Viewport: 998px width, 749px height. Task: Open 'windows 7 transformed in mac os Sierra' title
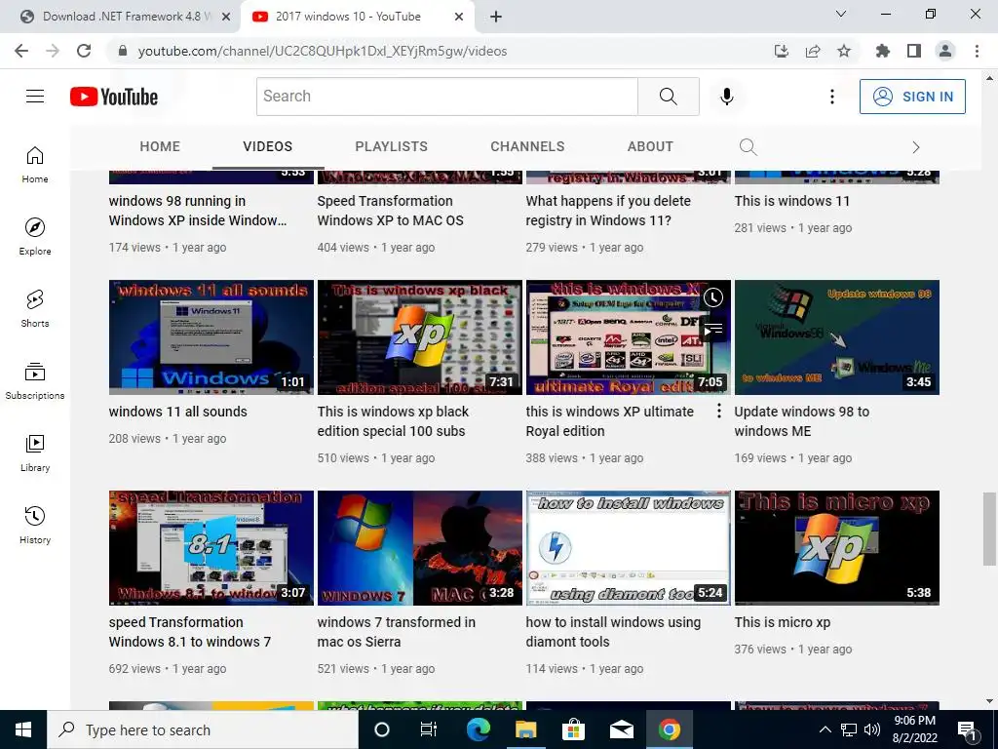(396, 632)
